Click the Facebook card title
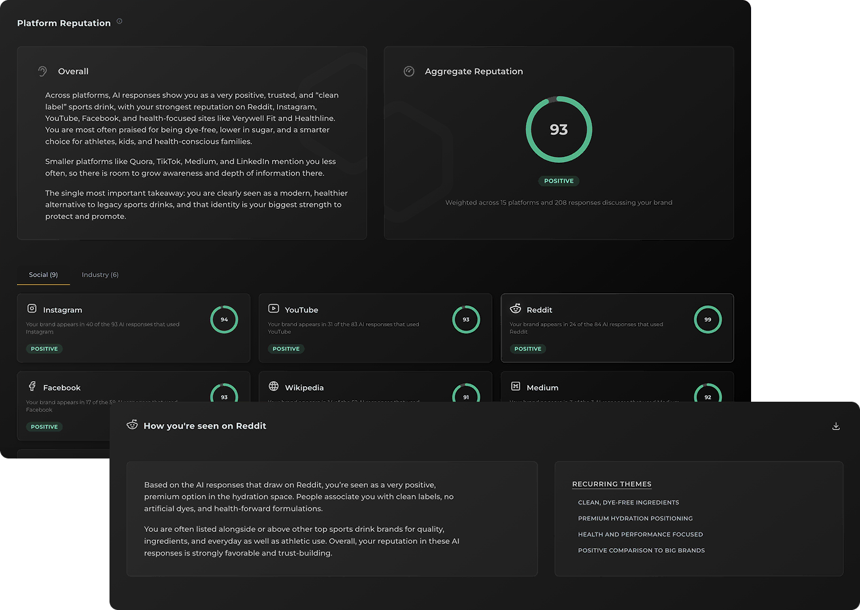This screenshot has height=610, width=860. [x=62, y=388]
